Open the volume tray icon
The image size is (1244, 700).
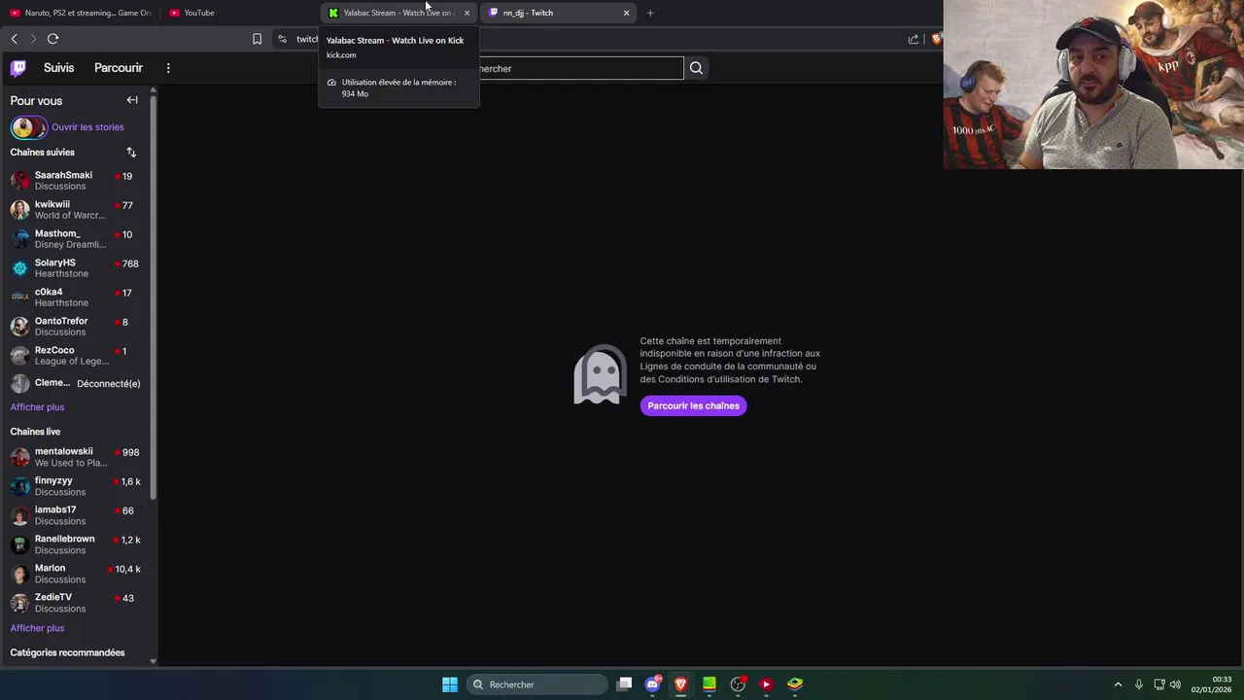[x=1176, y=684]
